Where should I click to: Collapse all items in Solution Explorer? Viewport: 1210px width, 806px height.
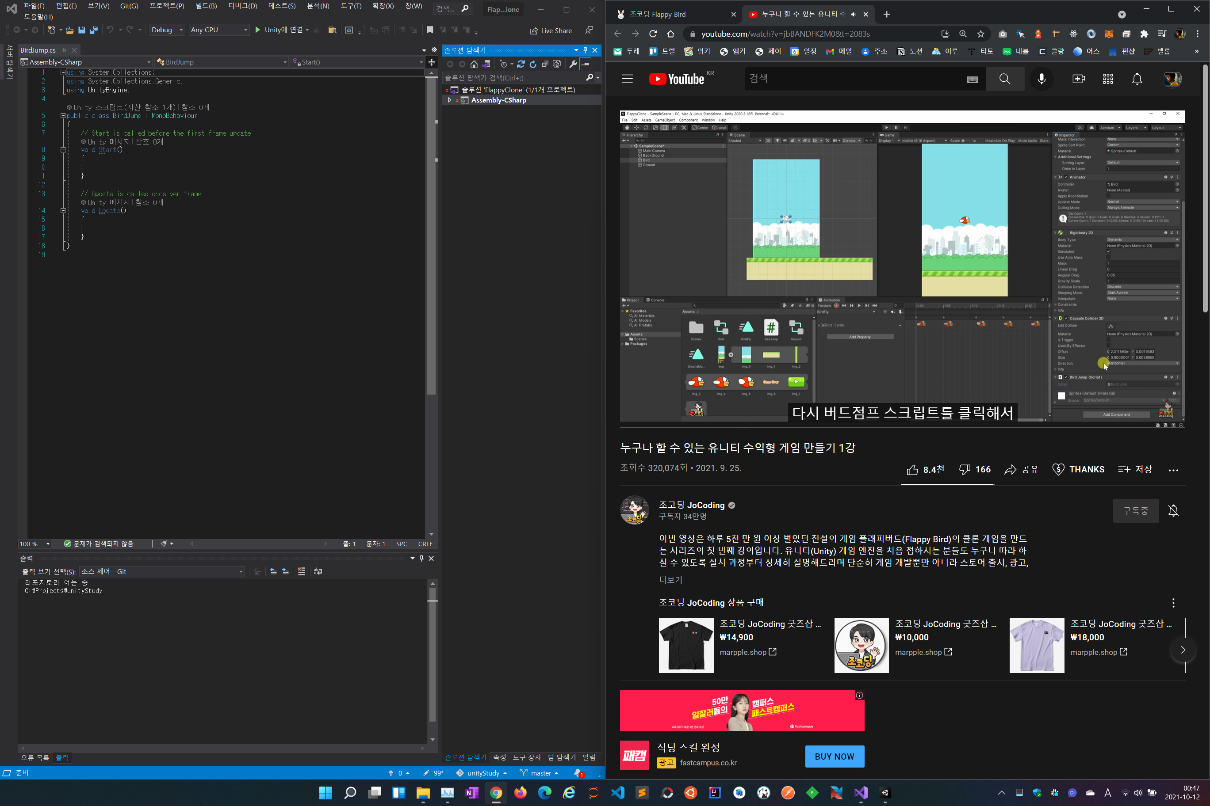point(545,64)
